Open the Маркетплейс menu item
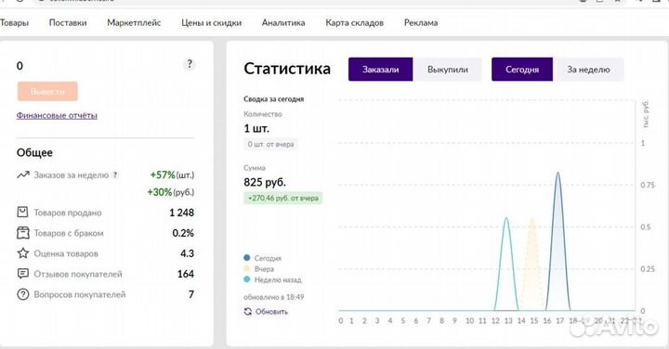The height and width of the screenshot is (349, 669). pyautogui.click(x=134, y=23)
